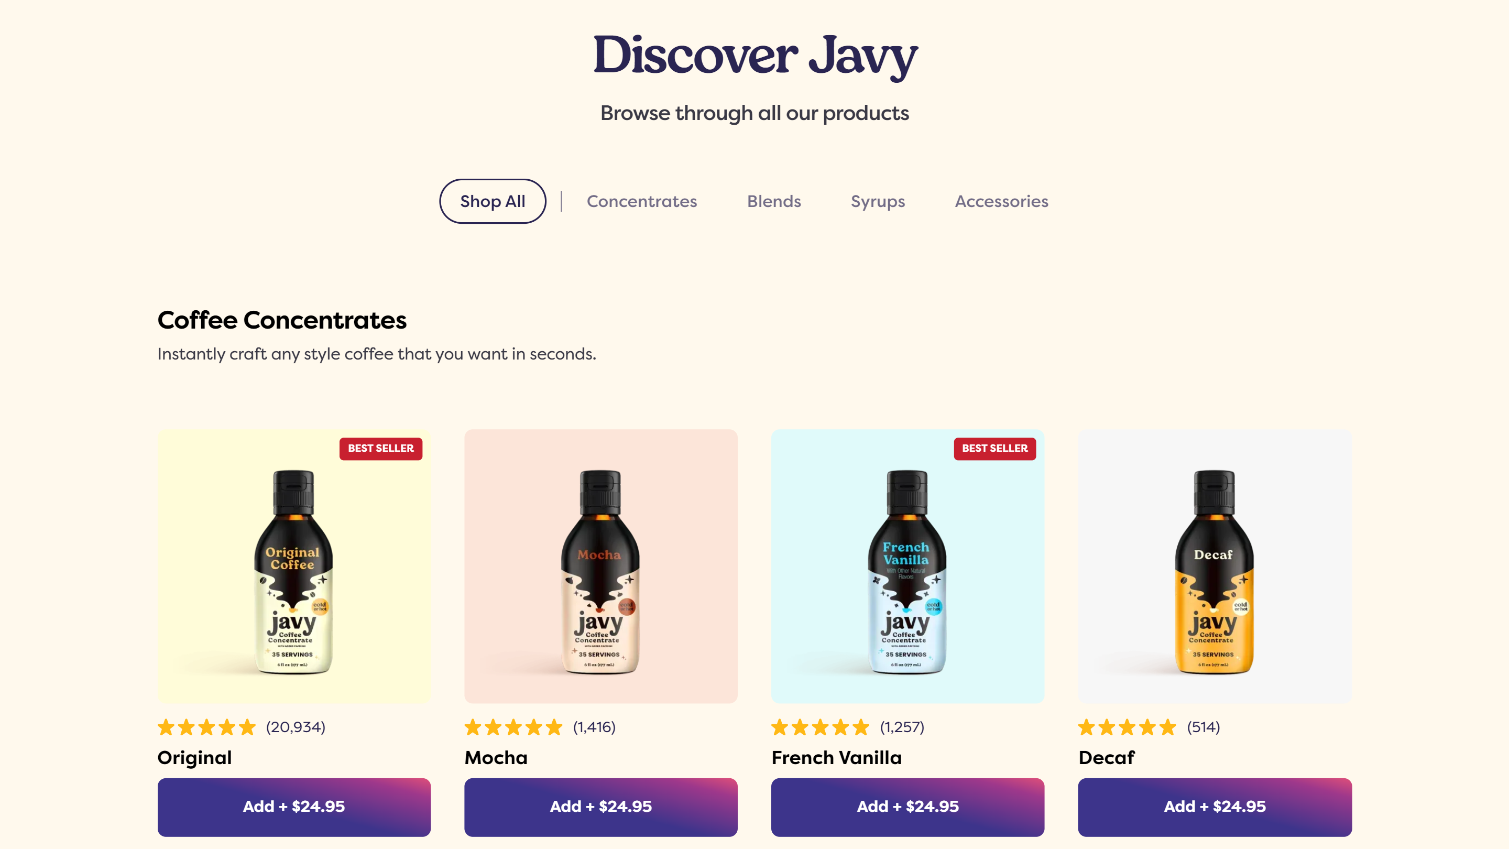Go to the Syrups tab
The height and width of the screenshot is (849, 1509).
tap(878, 201)
